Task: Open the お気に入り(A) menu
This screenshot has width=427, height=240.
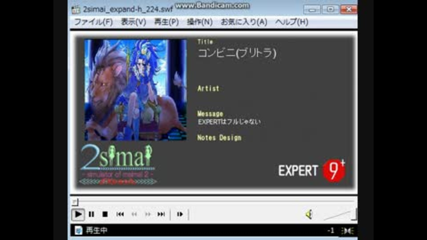Action: coord(244,22)
